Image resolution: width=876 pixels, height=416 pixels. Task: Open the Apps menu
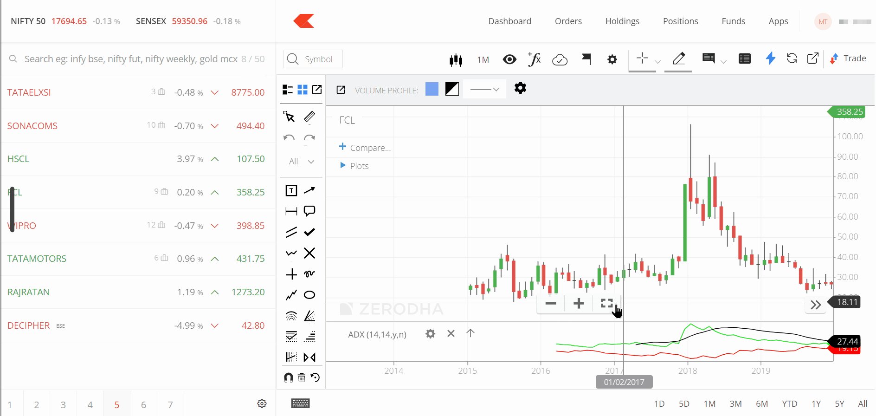click(778, 21)
